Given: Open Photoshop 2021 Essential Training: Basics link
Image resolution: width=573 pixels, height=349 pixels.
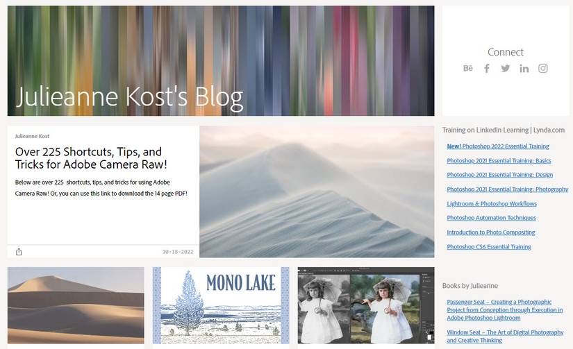Looking at the screenshot, I should [x=499, y=161].
